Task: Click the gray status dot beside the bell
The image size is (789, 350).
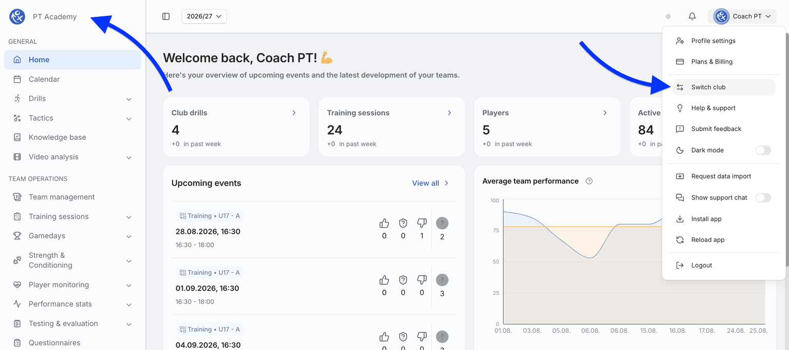Action: (x=668, y=16)
